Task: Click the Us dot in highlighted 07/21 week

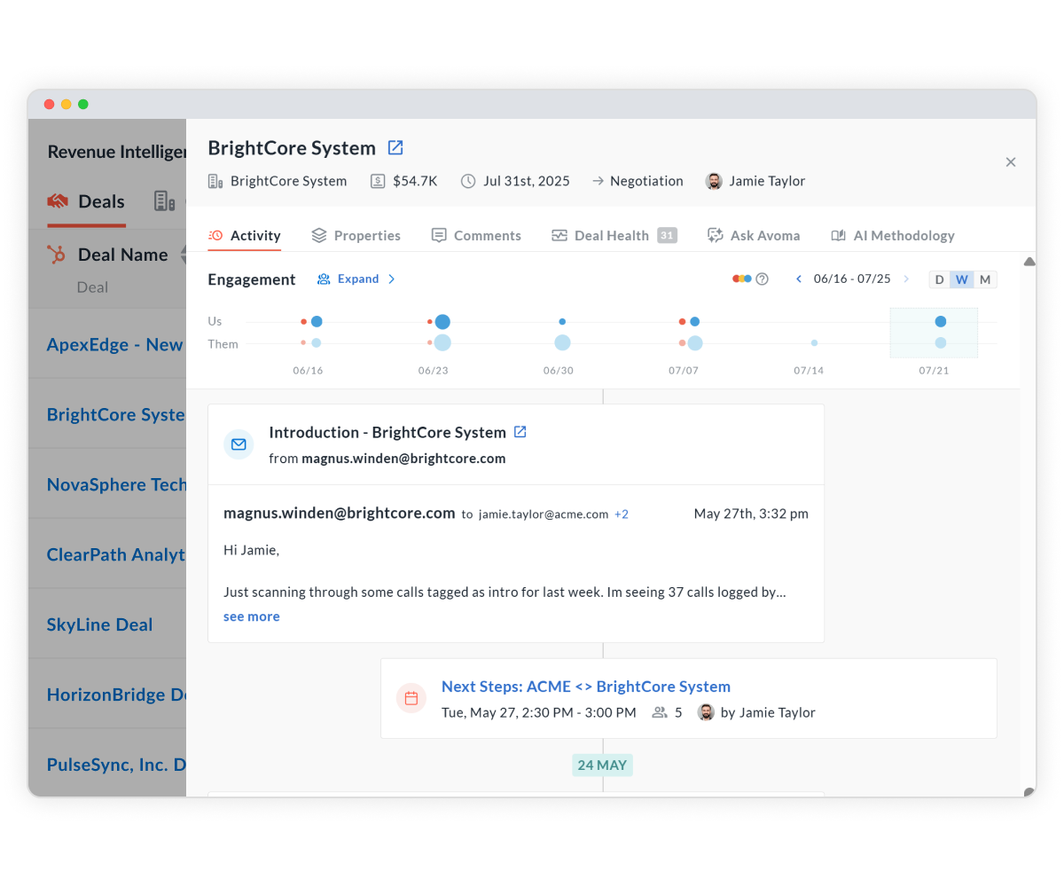Action: 941,321
